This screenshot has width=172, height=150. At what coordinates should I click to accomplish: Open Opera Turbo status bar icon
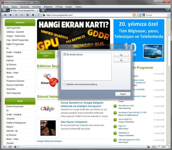(15, 147)
